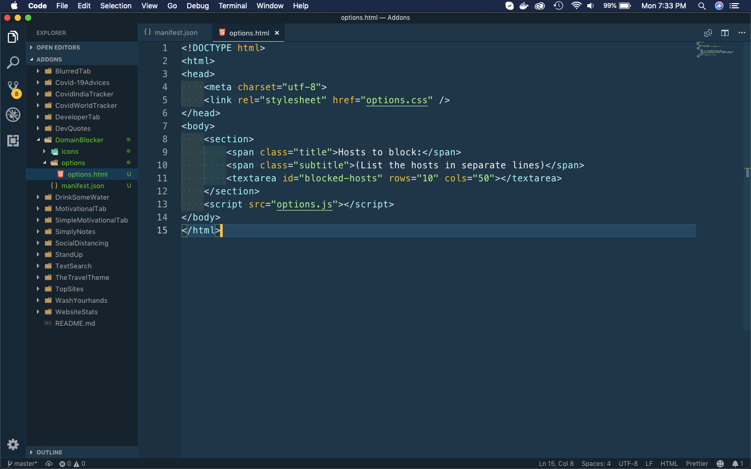The width and height of the screenshot is (751, 469).
Task: Open the Extensions view in activity bar
Action: (13, 141)
